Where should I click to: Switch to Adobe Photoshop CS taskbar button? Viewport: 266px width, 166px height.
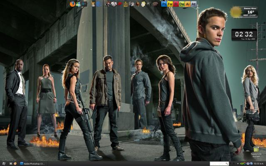click(x=33, y=164)
